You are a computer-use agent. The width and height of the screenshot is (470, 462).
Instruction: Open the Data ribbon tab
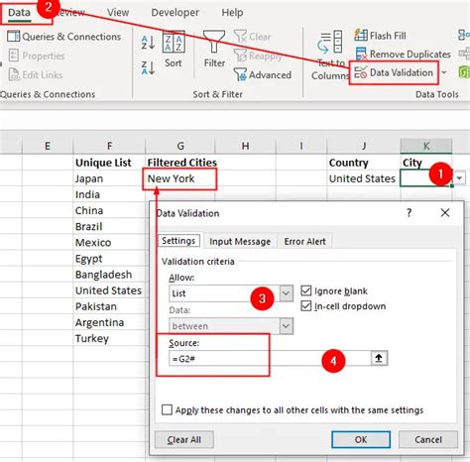click(19, 13)
